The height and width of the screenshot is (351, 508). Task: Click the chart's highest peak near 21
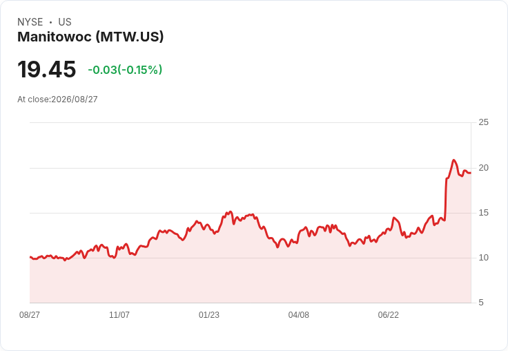(453, 160)
